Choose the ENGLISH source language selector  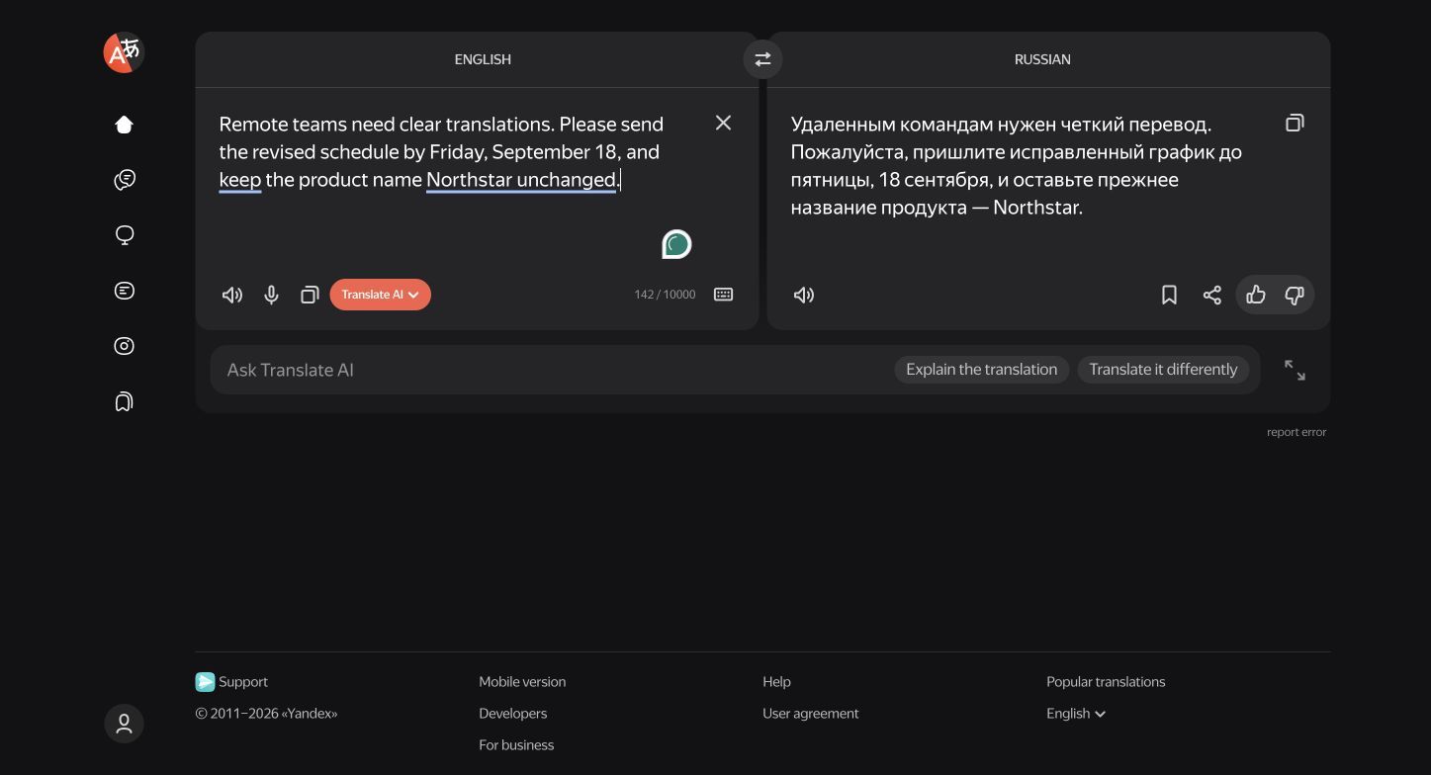coord(483,59)
